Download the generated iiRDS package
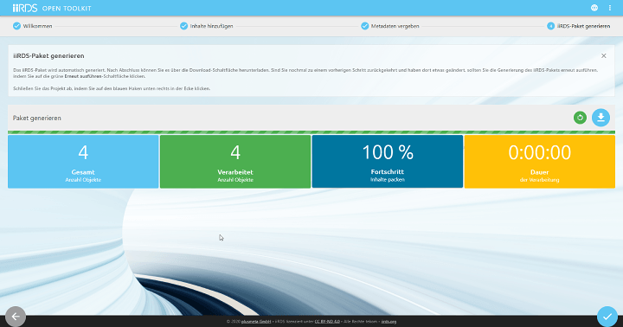 point(601,118)
